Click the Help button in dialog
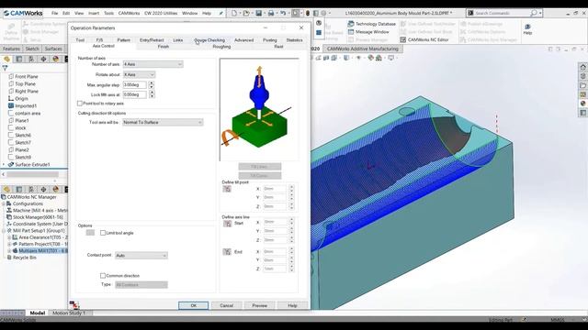This screenshot has width=588, height=330. (x=292, y=305)
